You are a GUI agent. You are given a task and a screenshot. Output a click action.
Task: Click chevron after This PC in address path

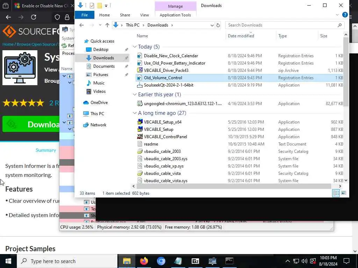pyautogui.click(x=143, y=25)
